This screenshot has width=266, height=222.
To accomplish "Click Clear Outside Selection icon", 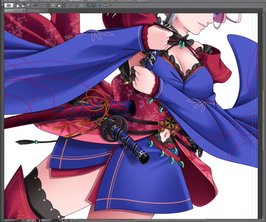I will (x=53, y=5).
